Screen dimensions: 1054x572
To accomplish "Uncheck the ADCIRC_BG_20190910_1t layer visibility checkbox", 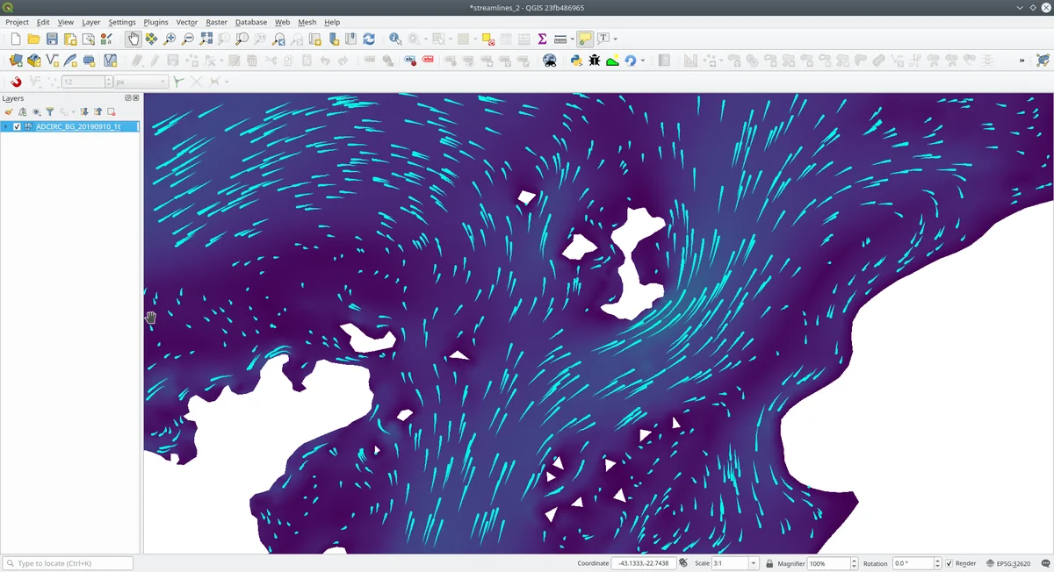I will pyautogui.click(x=17, y=126).
